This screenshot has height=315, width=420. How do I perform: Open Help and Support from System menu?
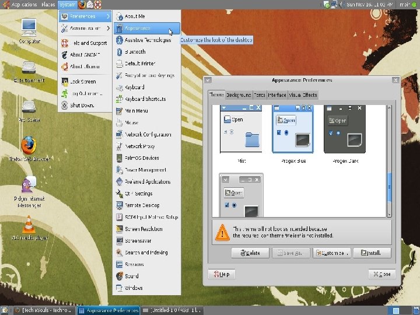pos(85,43)
